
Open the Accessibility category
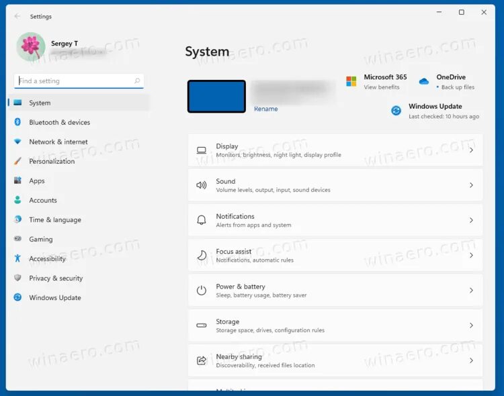(x=79, y=258)
